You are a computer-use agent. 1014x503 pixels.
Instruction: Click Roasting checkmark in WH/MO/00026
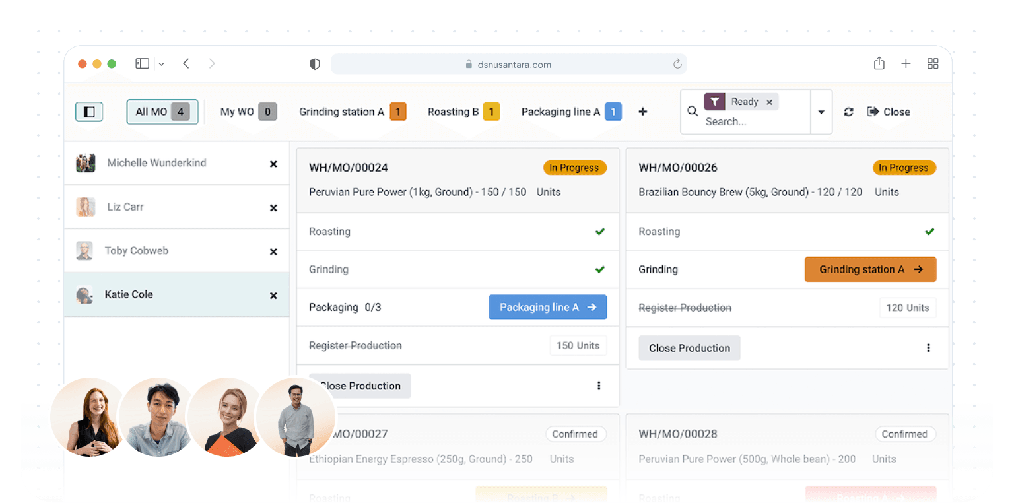click(929, 232)
